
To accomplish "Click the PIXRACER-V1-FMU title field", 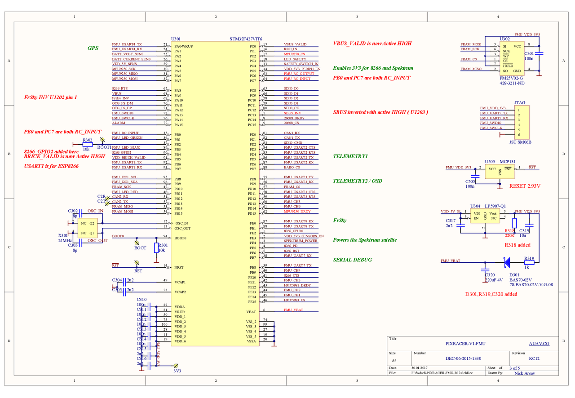I will [x=462, y=344].
